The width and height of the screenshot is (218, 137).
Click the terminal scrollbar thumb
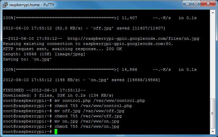tap(213, 113)
